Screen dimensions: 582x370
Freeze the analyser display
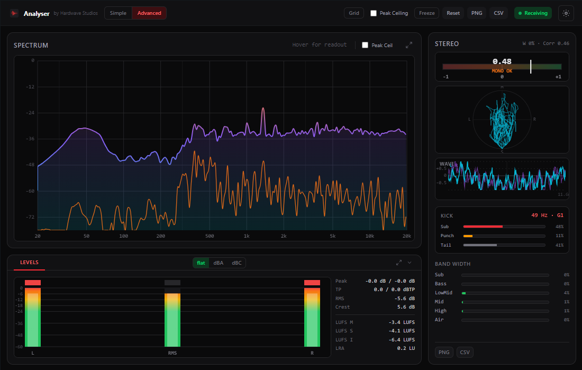[427, 13]
